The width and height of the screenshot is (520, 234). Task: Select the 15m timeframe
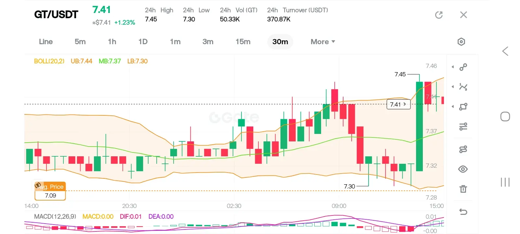(243, 42)
